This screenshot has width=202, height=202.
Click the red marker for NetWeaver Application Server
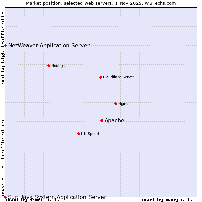pyautogui.click(x=5, y=45)
